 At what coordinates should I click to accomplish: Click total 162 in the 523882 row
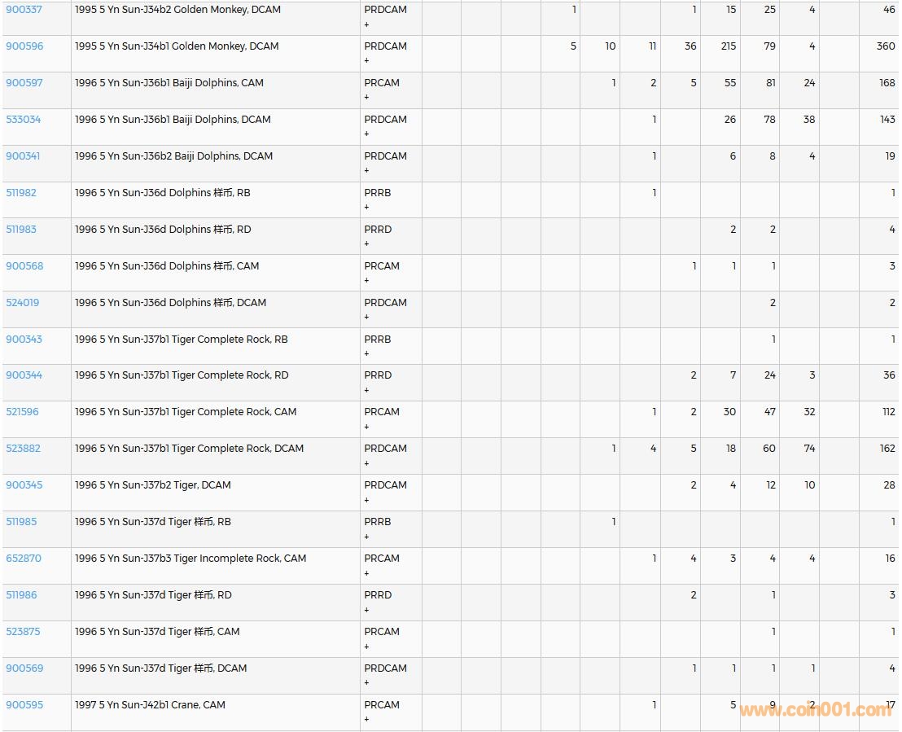click(x=887, y=449)
